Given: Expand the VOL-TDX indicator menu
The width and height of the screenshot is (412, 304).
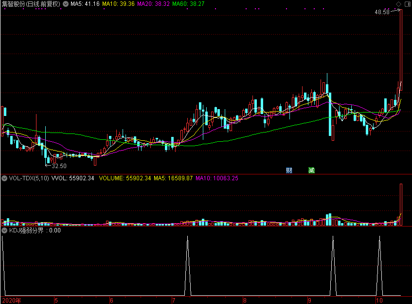Looking at the screenshot, I should (4, 178).
